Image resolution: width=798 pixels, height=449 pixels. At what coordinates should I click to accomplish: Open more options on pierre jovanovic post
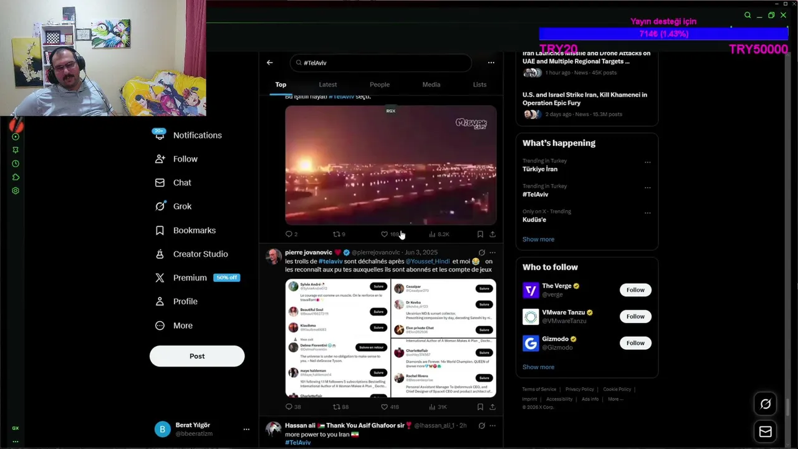tap(493, 253)
